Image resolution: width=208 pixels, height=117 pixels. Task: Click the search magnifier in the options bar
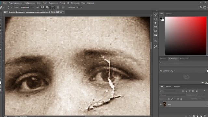pyautogui.click(x=201, y=7)
